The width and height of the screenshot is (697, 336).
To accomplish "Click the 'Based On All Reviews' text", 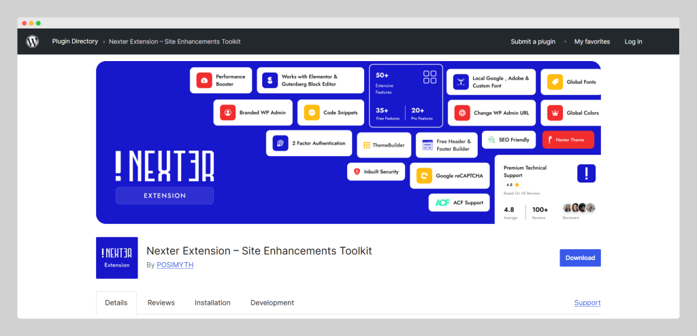I will tap(522, 193).
